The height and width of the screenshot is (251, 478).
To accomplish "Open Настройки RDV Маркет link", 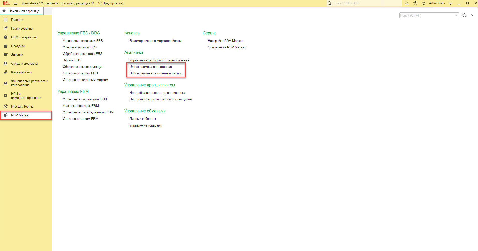I will (x=225, y=41).
